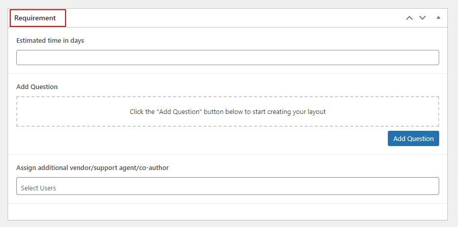Open the Select Users dropdown

tap(227, 186)
